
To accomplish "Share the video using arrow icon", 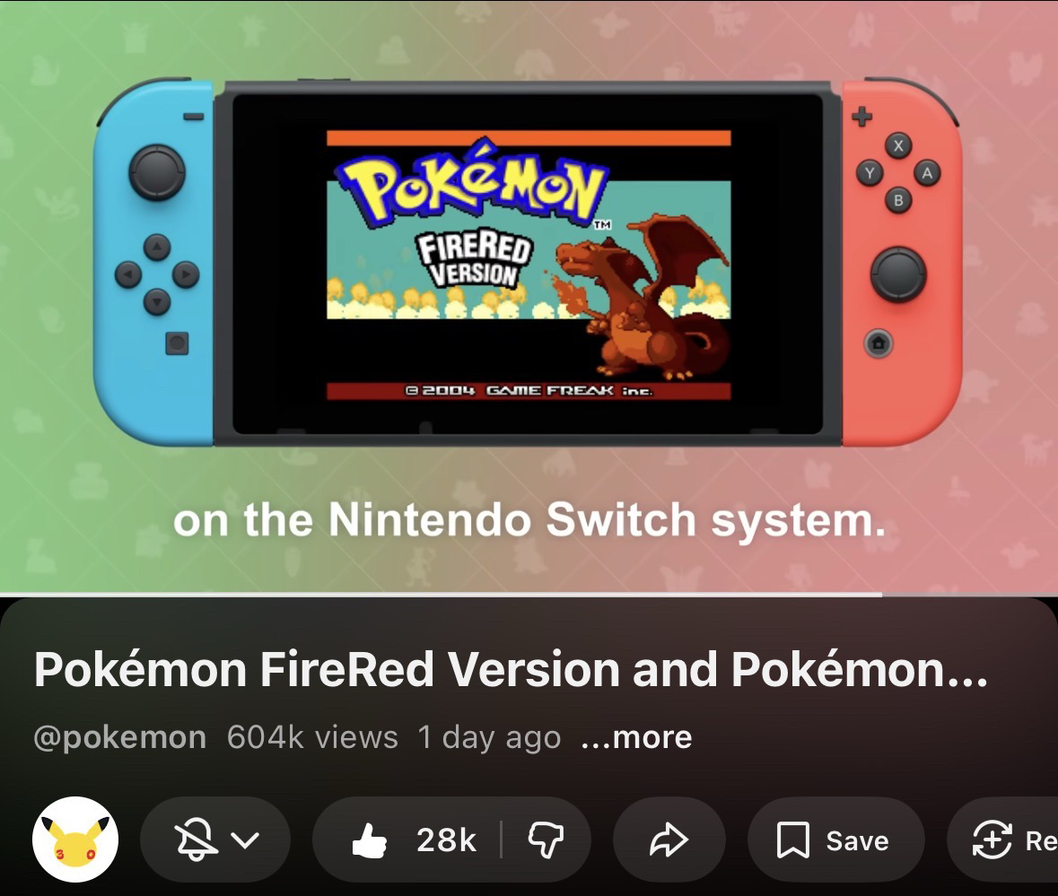I will click(669, 839).
